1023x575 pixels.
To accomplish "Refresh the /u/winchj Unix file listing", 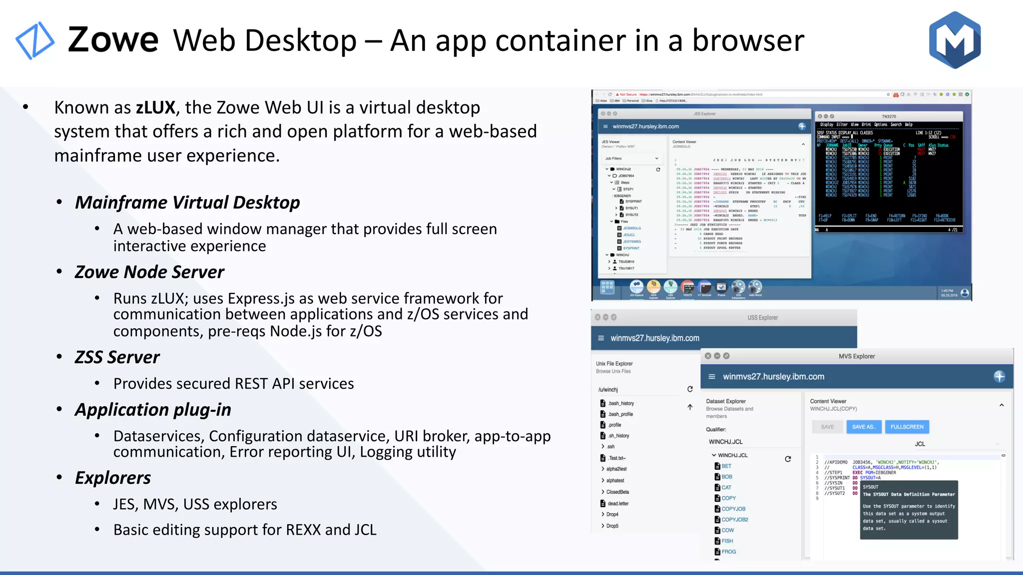I will (x=690, y=389).
